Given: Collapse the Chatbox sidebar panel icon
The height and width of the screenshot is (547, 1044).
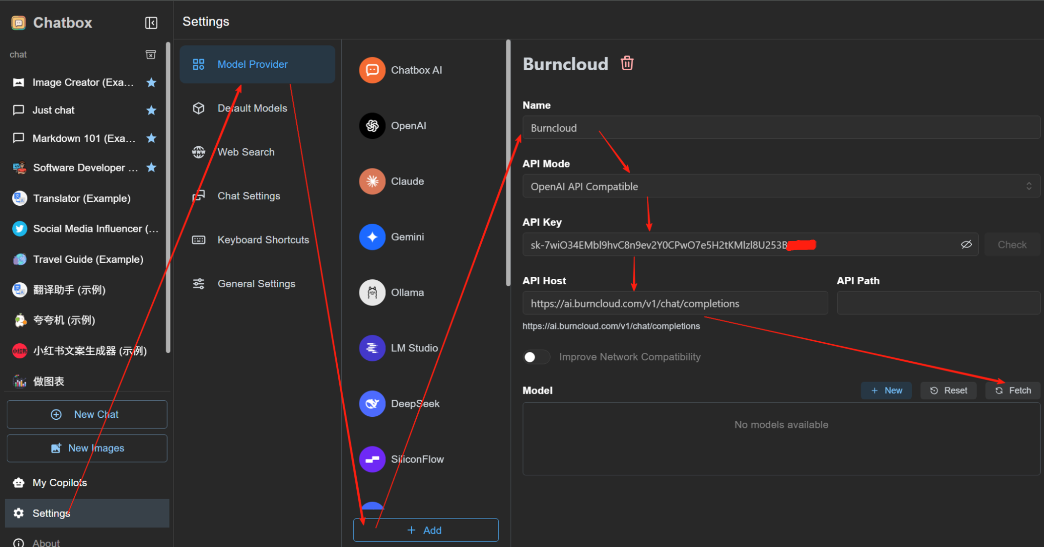Looking at the screenshot, I should (151, 23).
